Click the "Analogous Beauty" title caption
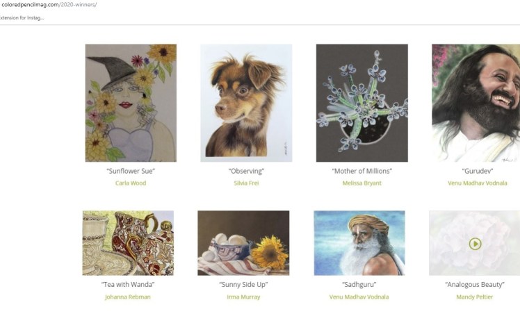The height and width of the screenshot is (316, 520). click(475, 285)
